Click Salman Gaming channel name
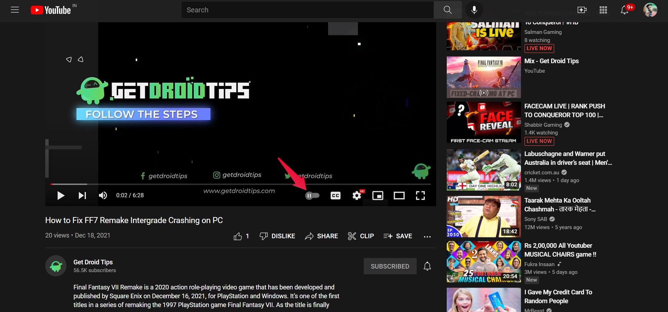The image size is (668, 312). click(x=543, y=32)
